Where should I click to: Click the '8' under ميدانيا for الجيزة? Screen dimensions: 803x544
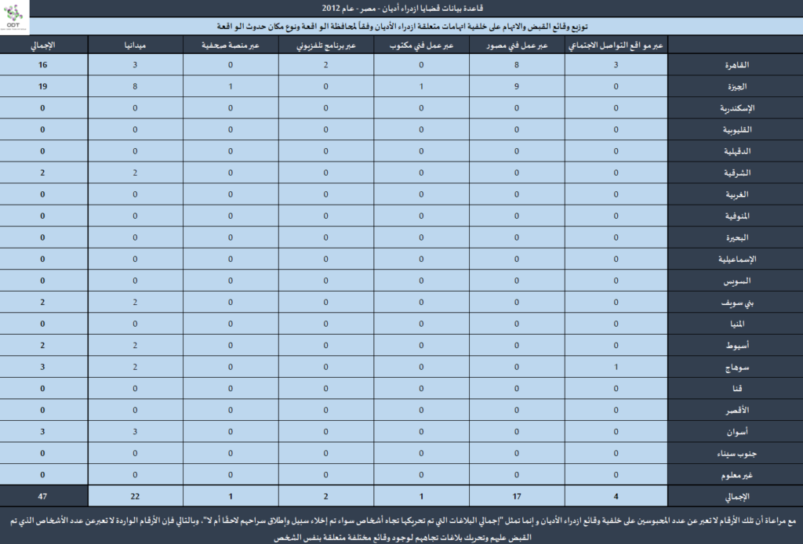coord(135,86)
